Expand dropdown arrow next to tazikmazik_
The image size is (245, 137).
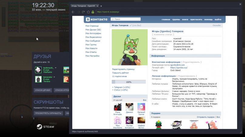(x=55, y=68)
